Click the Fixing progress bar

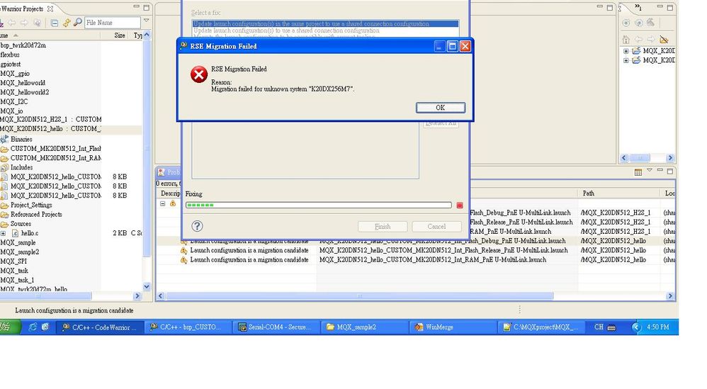point(318,205)
